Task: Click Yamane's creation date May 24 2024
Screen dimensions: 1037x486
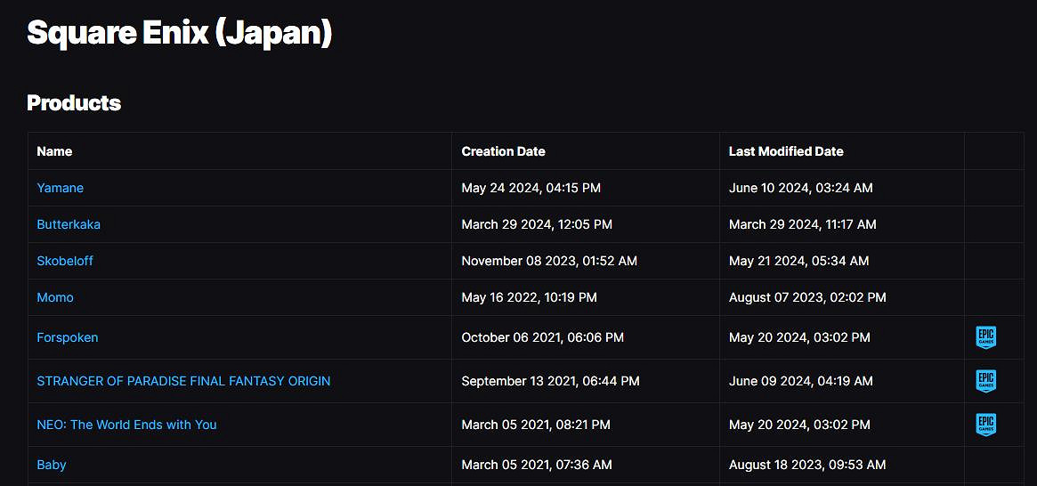Action: point(531,188)
